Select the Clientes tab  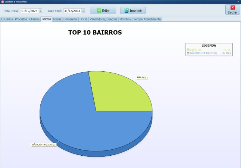point(34,19)
